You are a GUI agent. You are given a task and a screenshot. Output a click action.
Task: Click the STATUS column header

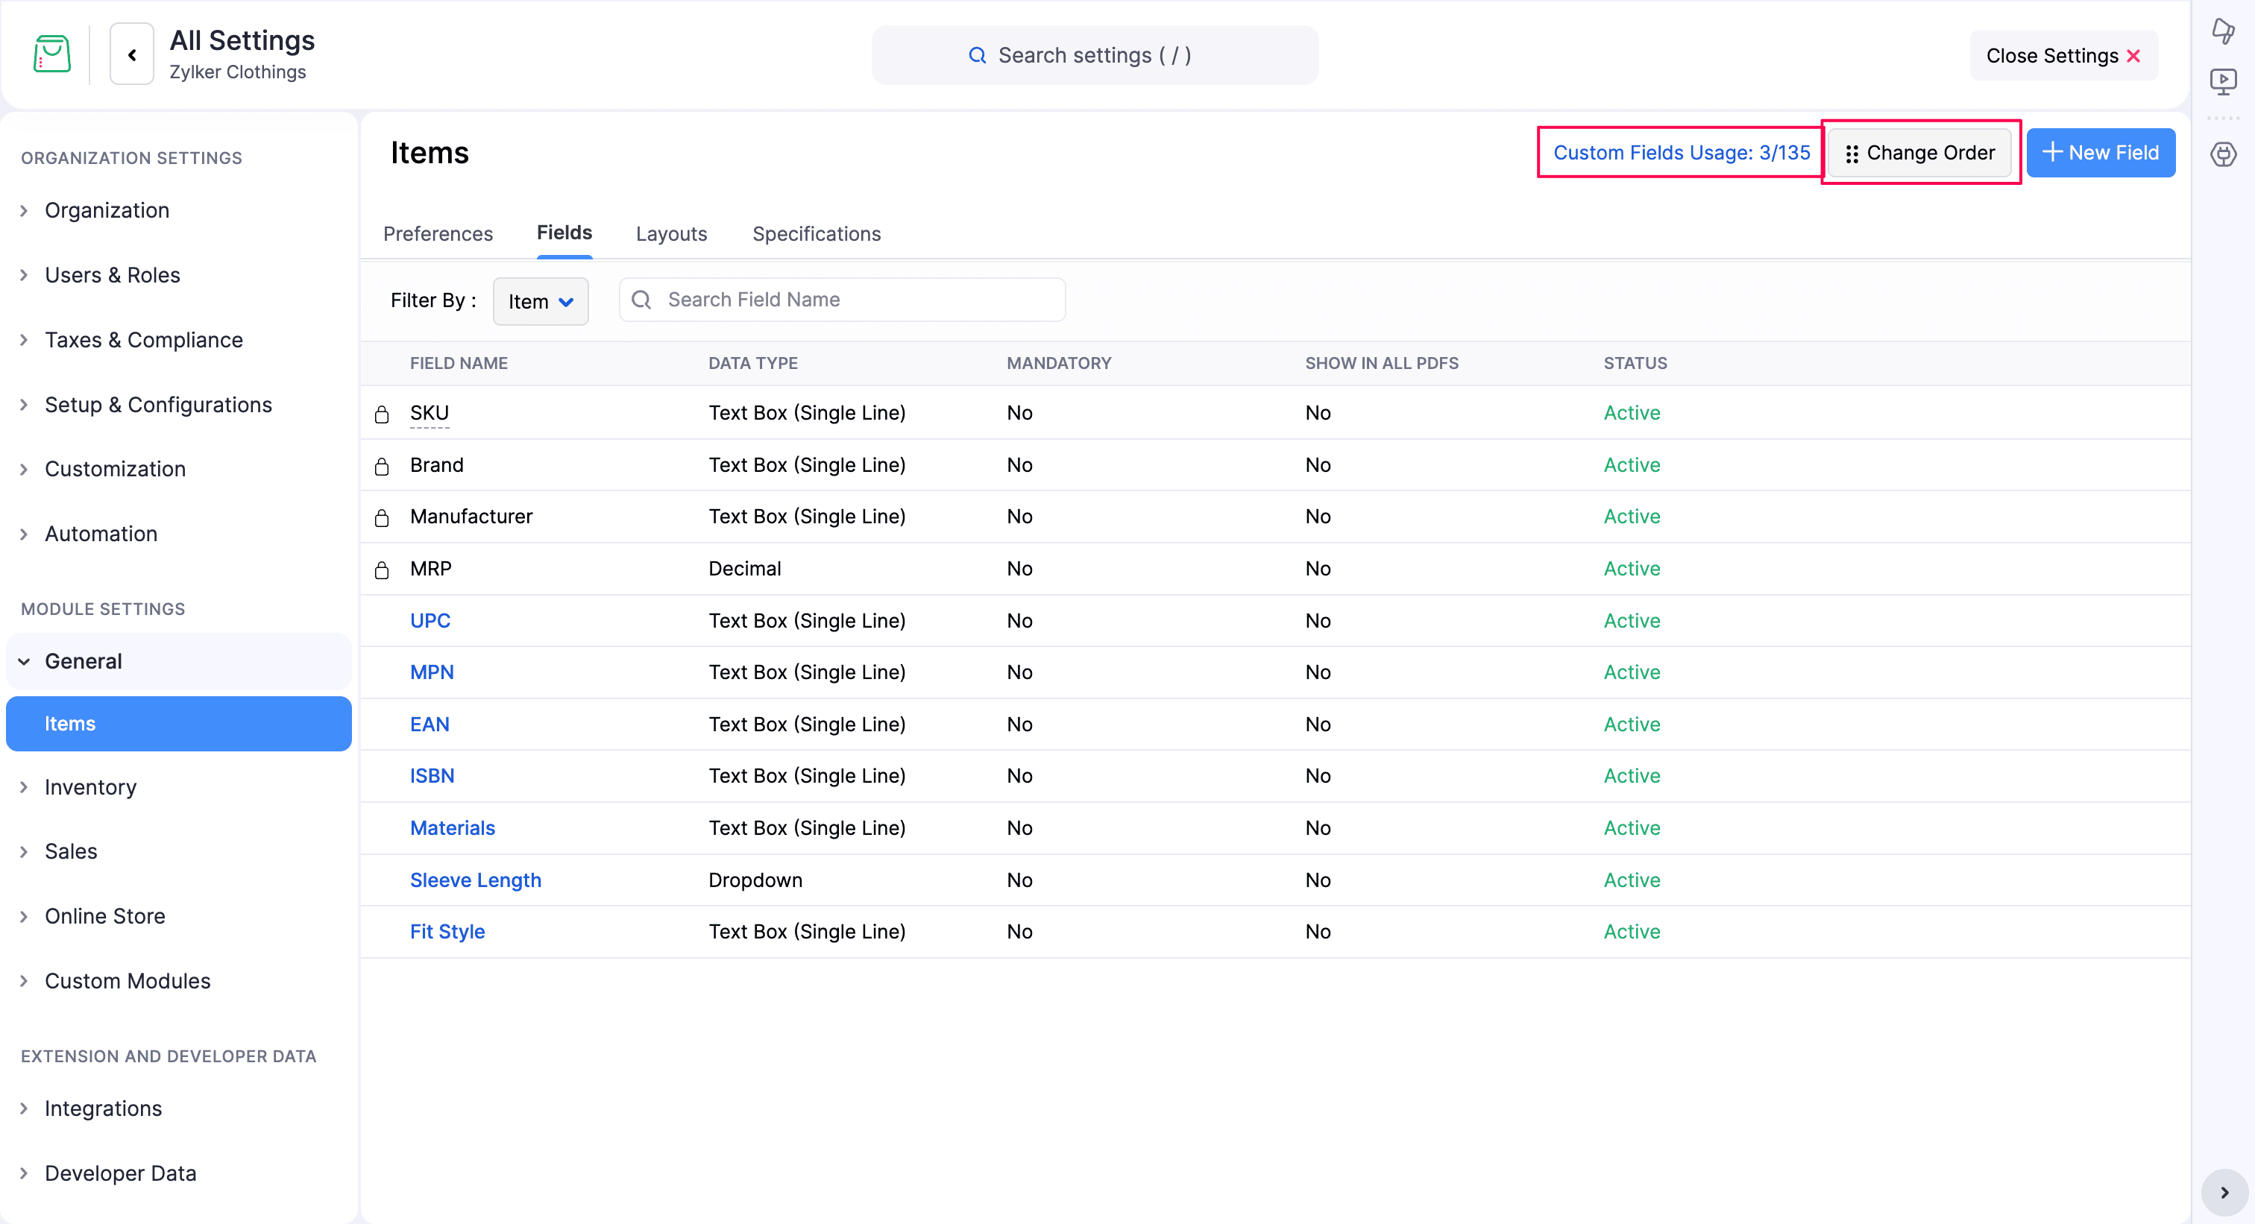1635,363
